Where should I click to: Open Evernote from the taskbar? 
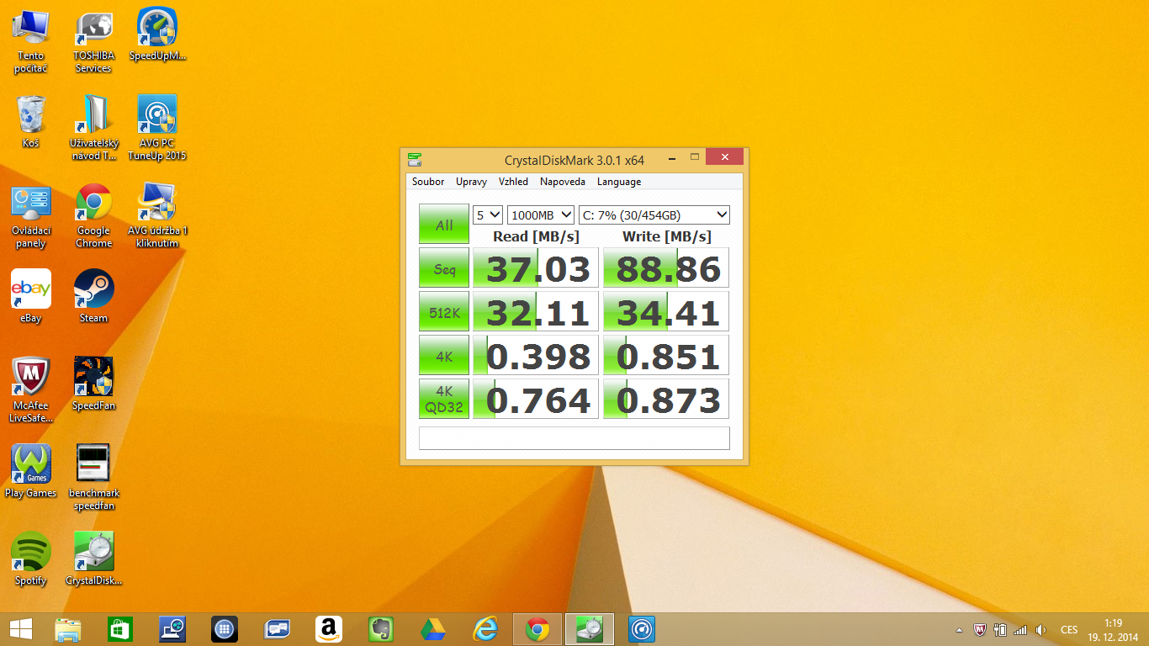[x=381, y=629]
